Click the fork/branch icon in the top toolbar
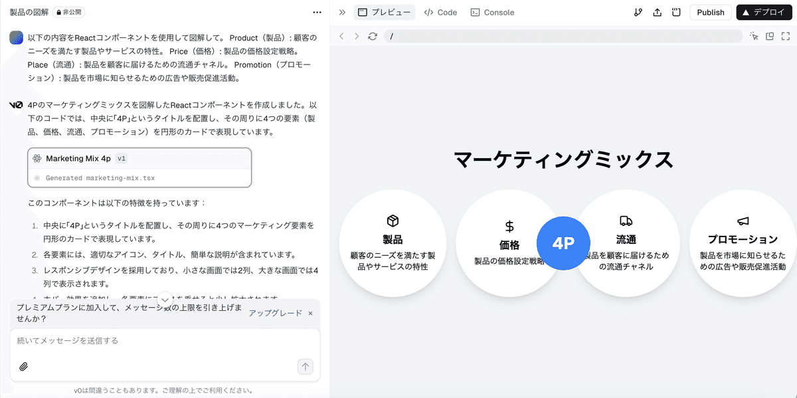Viewport: 797px width, 398px height. (638, 12)
